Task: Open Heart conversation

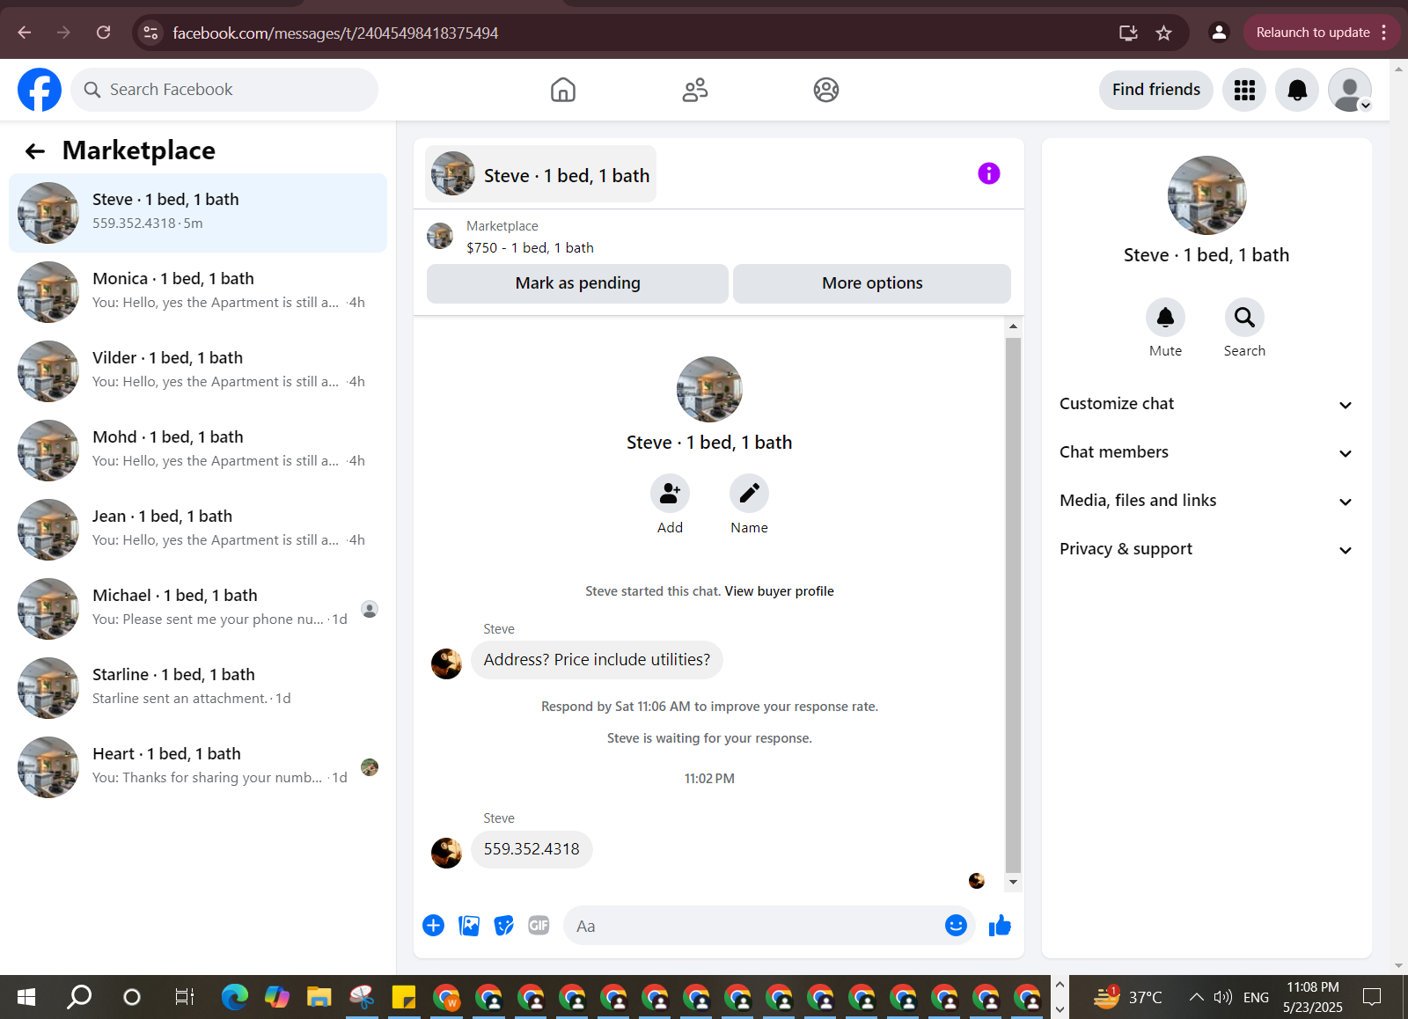Action: pyautogui.click(x=198, y=767)
